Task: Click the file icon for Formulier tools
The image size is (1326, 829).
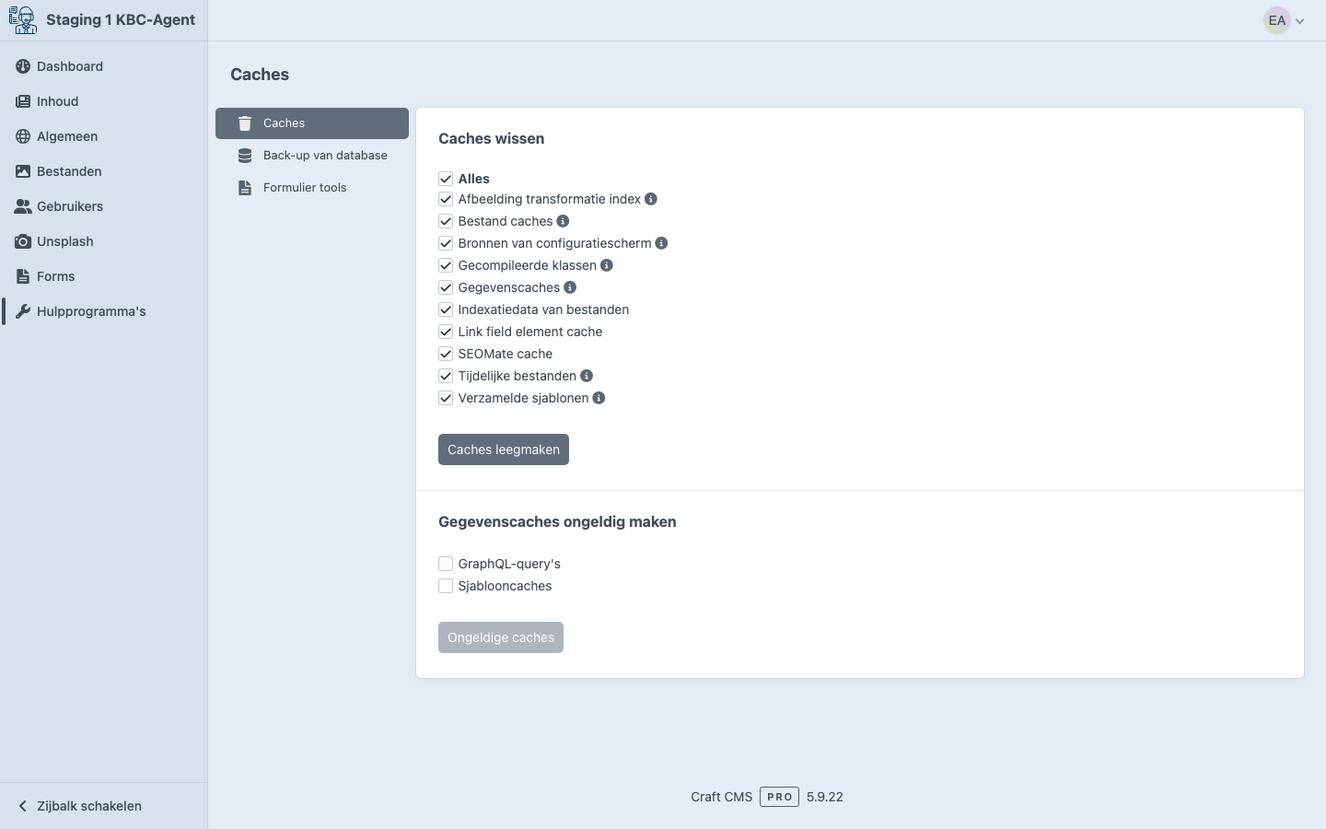Action: [245, 188]
